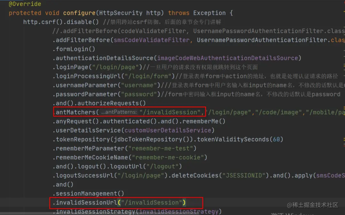This screenshot has width=345, height=215.
Task: Click the "remember-me-cookie" string
Action: coord(168,157)
